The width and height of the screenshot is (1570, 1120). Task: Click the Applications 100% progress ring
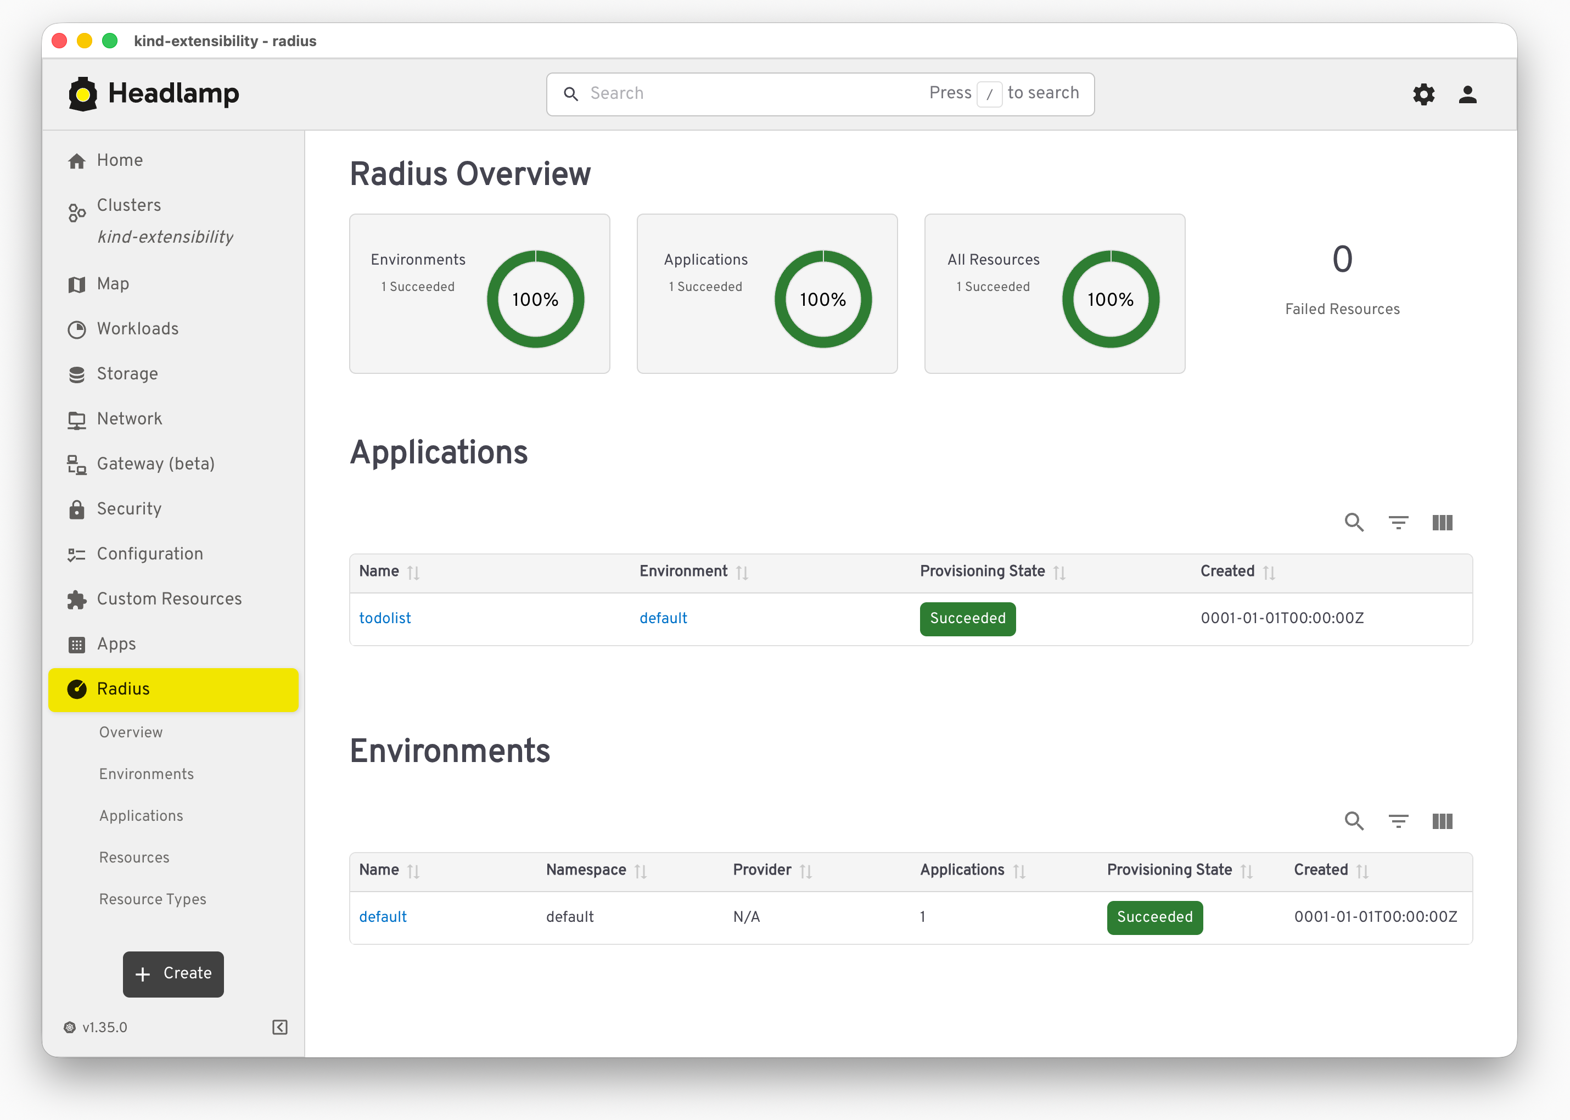click(x=822, y=299)
